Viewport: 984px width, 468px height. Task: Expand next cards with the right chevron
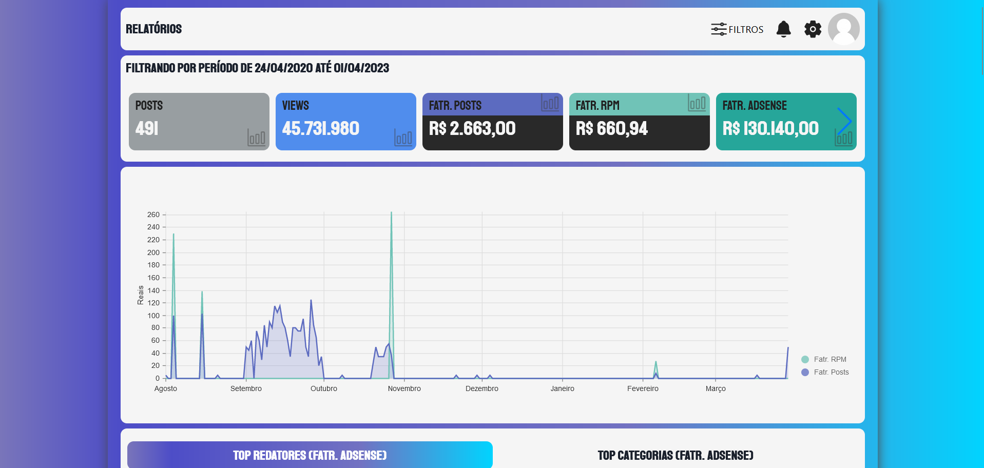(844, 121)
